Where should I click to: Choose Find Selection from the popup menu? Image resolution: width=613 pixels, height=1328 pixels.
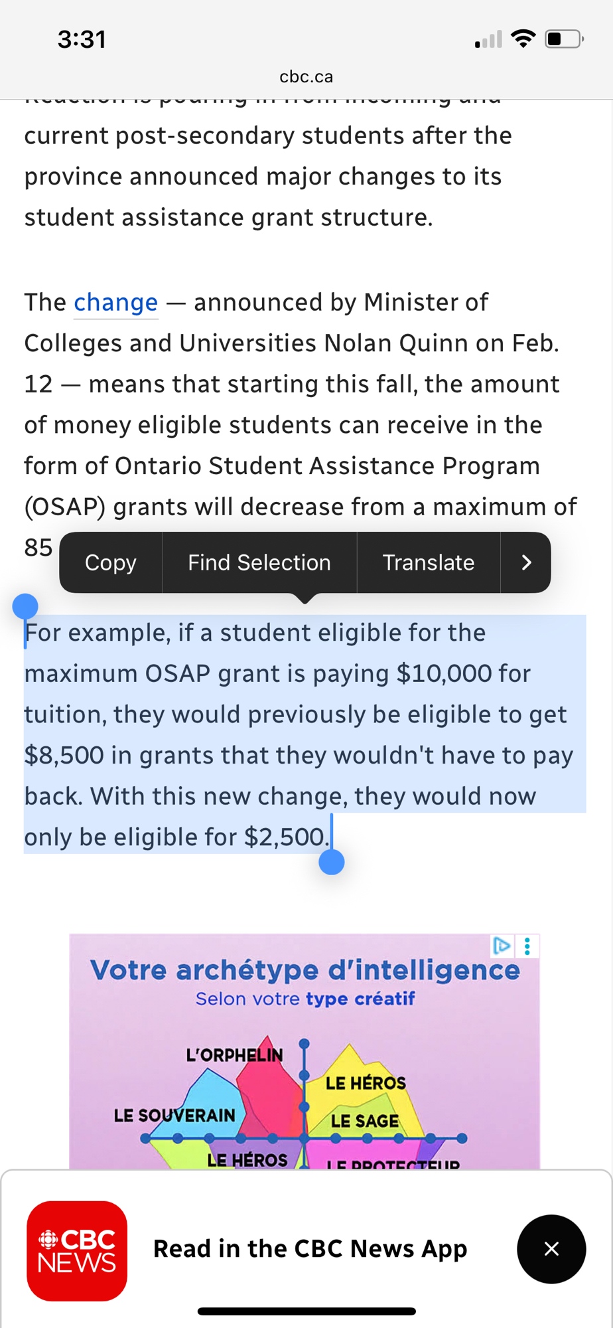click(x=259, y=562)
